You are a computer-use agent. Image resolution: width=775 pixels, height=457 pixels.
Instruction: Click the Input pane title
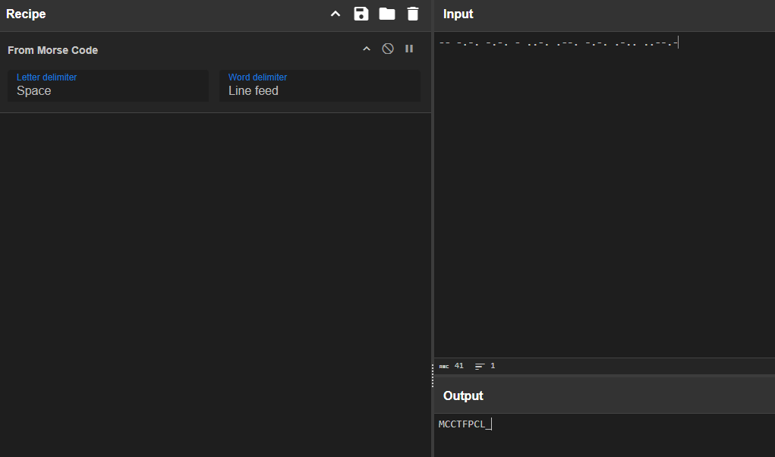458,14
